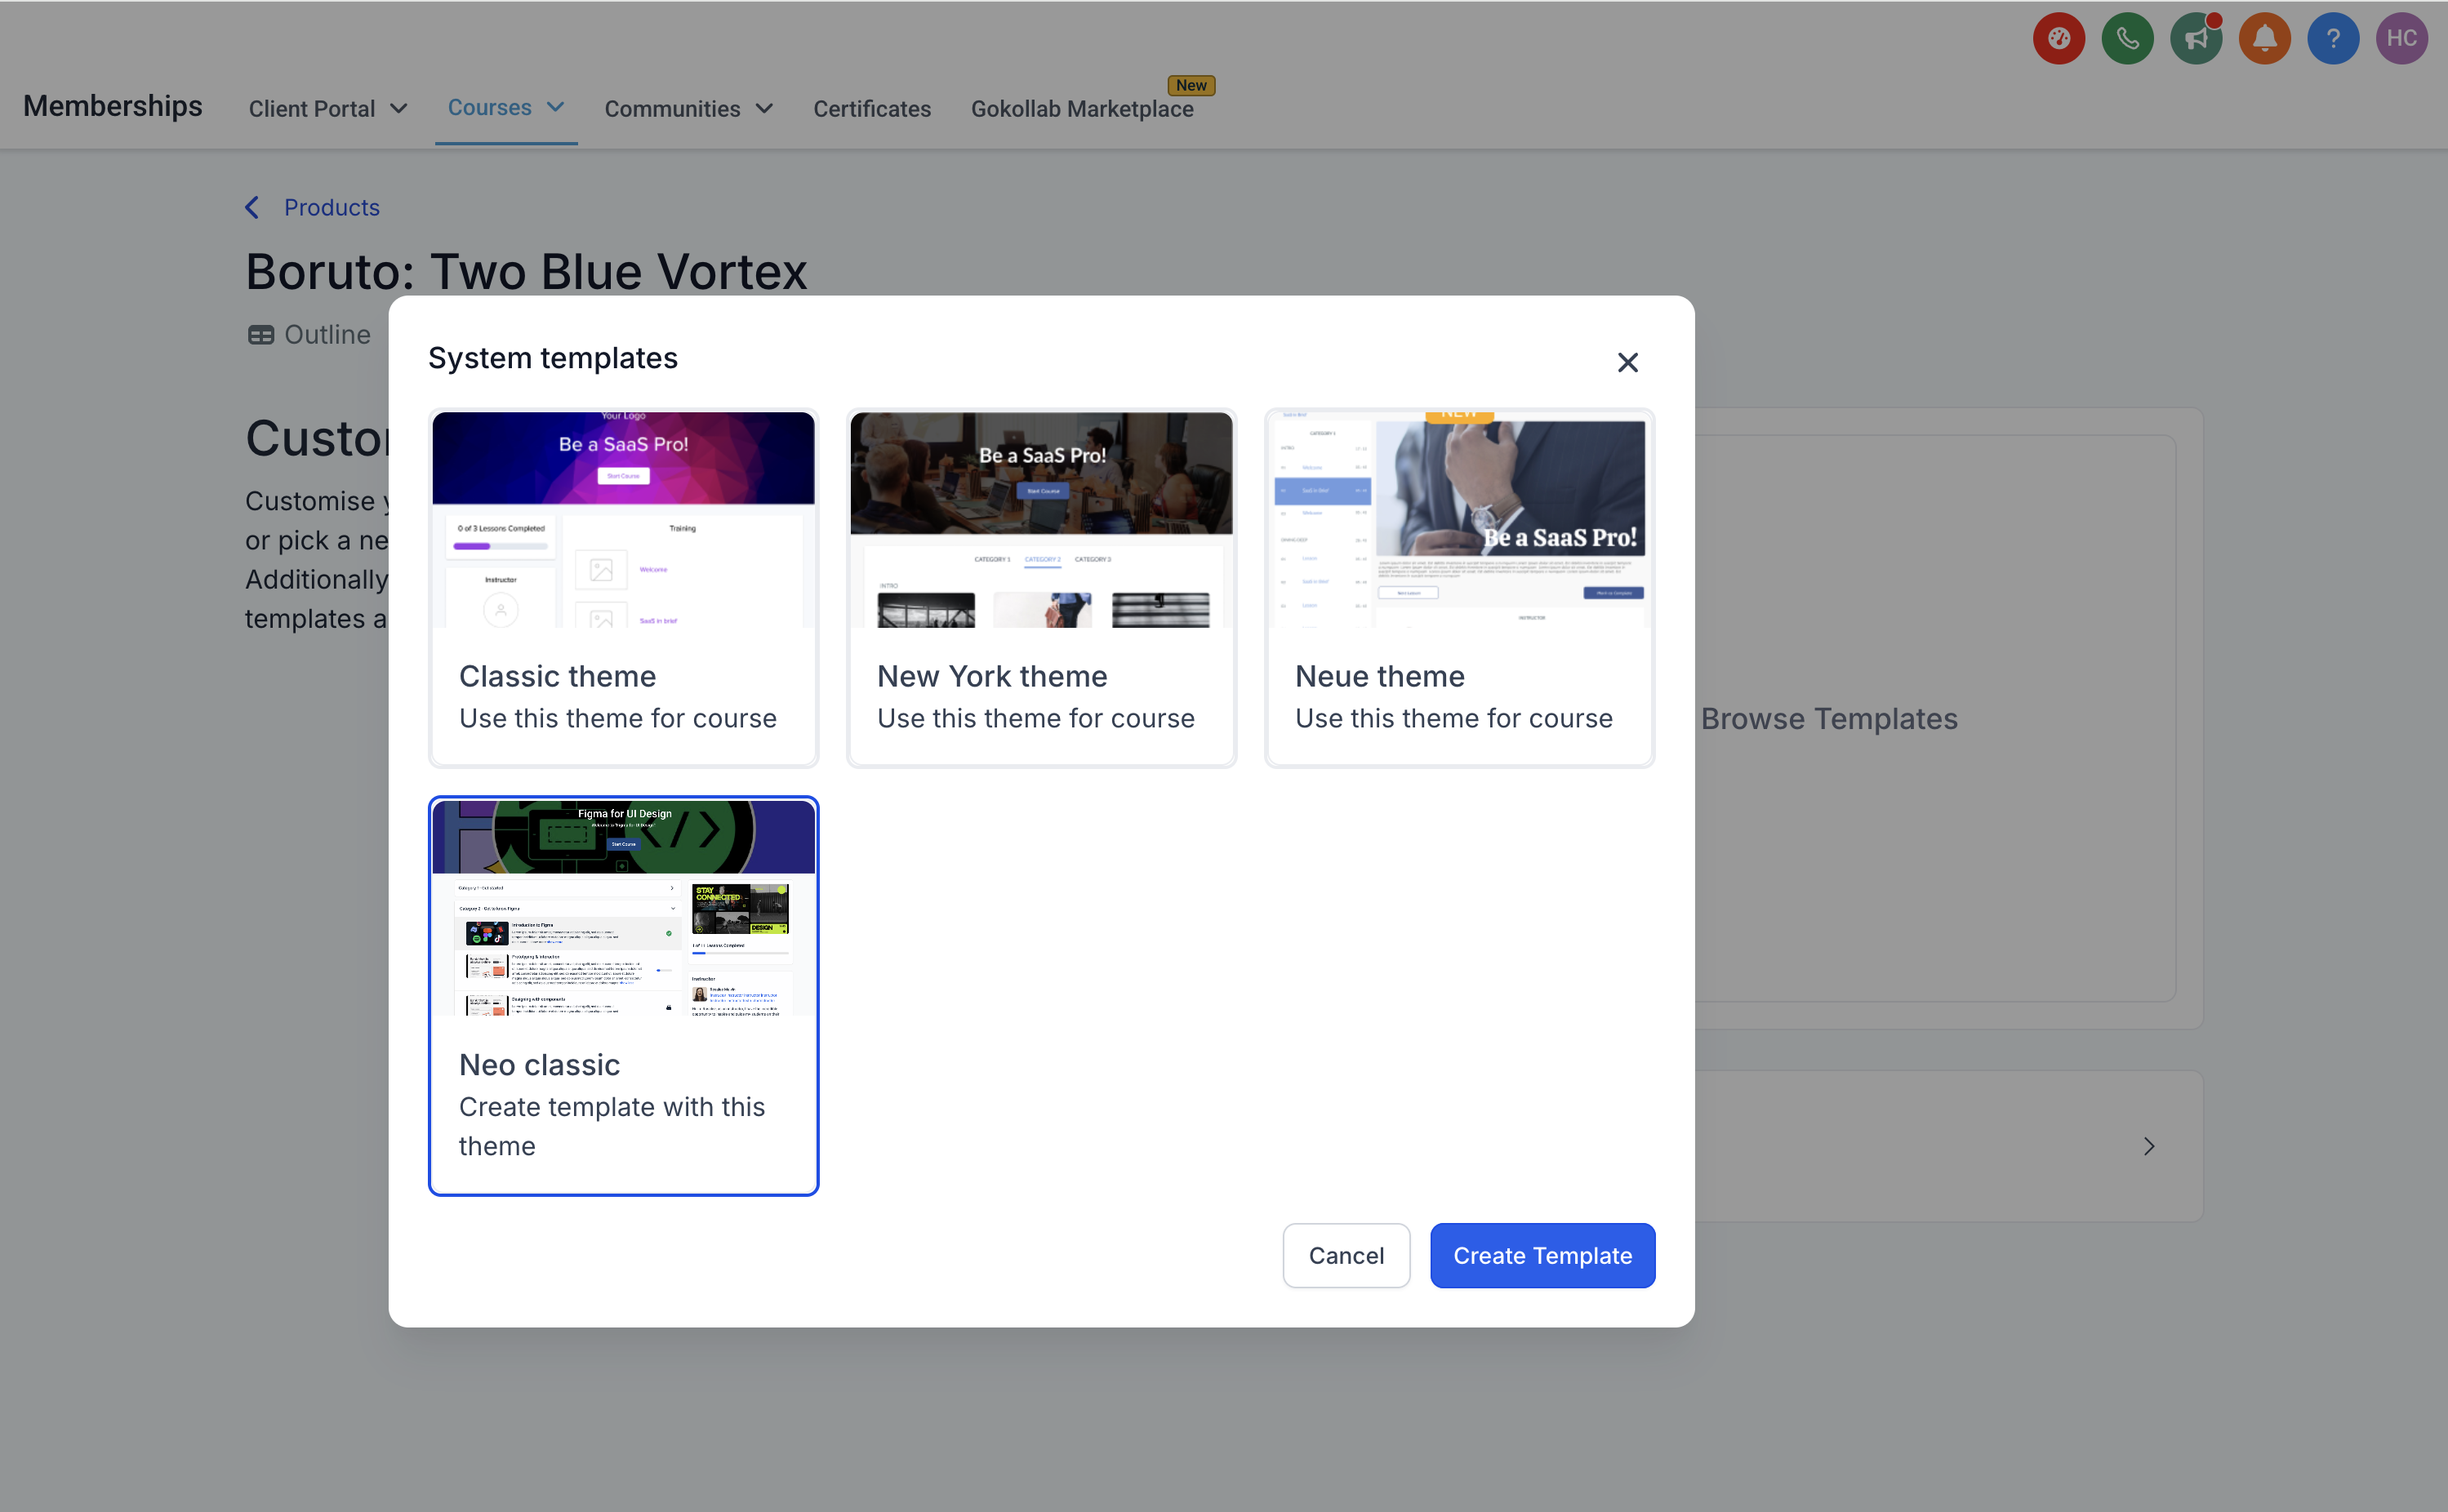The image size is (2448, 1512).
Task: Click the blue help question mark icon
Action: coord(2332,39)
